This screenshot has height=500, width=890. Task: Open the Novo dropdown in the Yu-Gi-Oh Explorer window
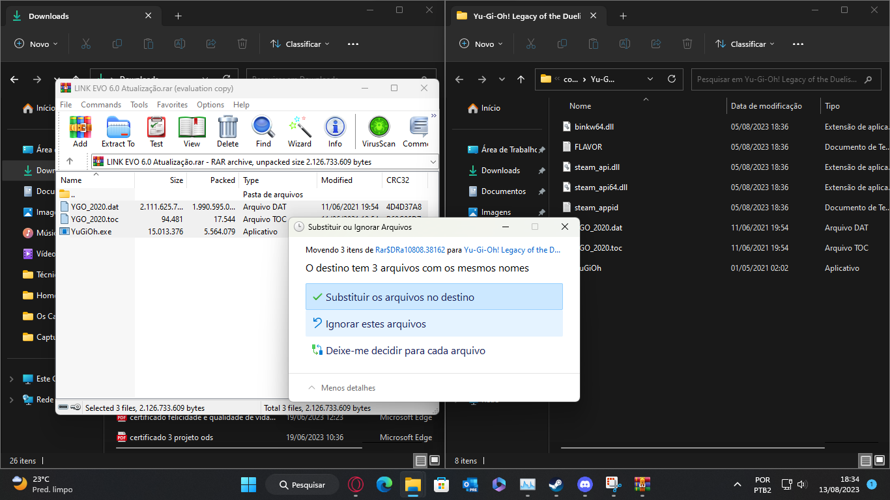(481, 44)
